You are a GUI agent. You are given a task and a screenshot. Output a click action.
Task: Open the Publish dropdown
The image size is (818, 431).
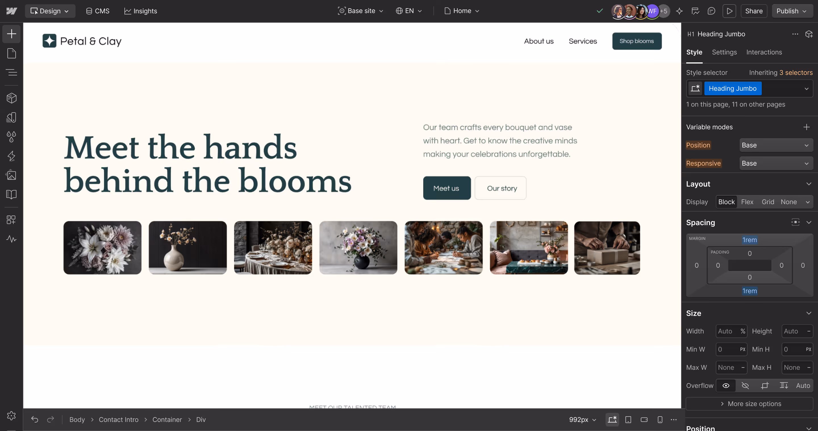(792, 11)
